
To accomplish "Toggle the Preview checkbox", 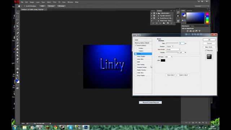I will click(x=206, y=51).
